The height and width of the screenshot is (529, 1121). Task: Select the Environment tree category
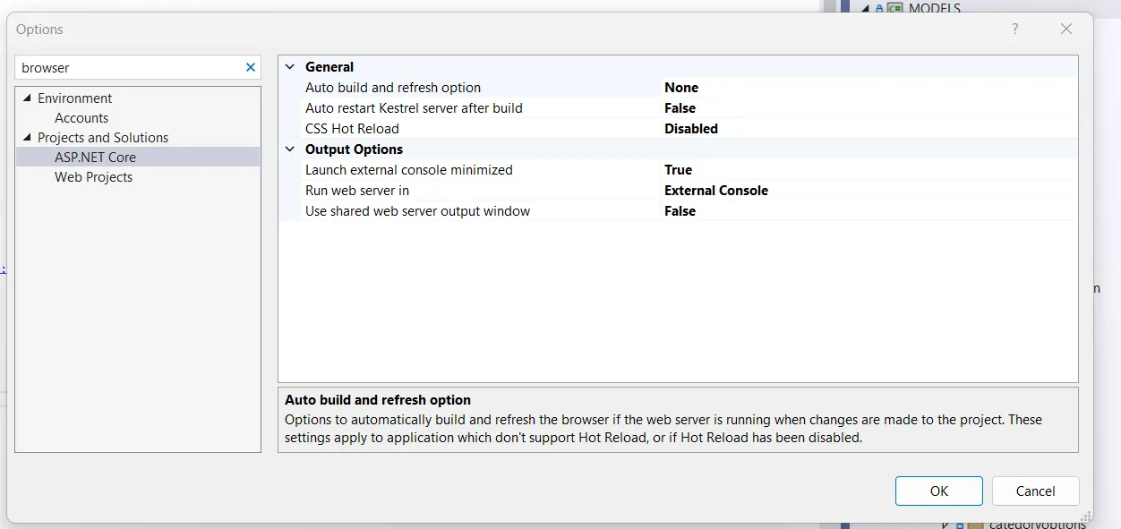(74, 98)
